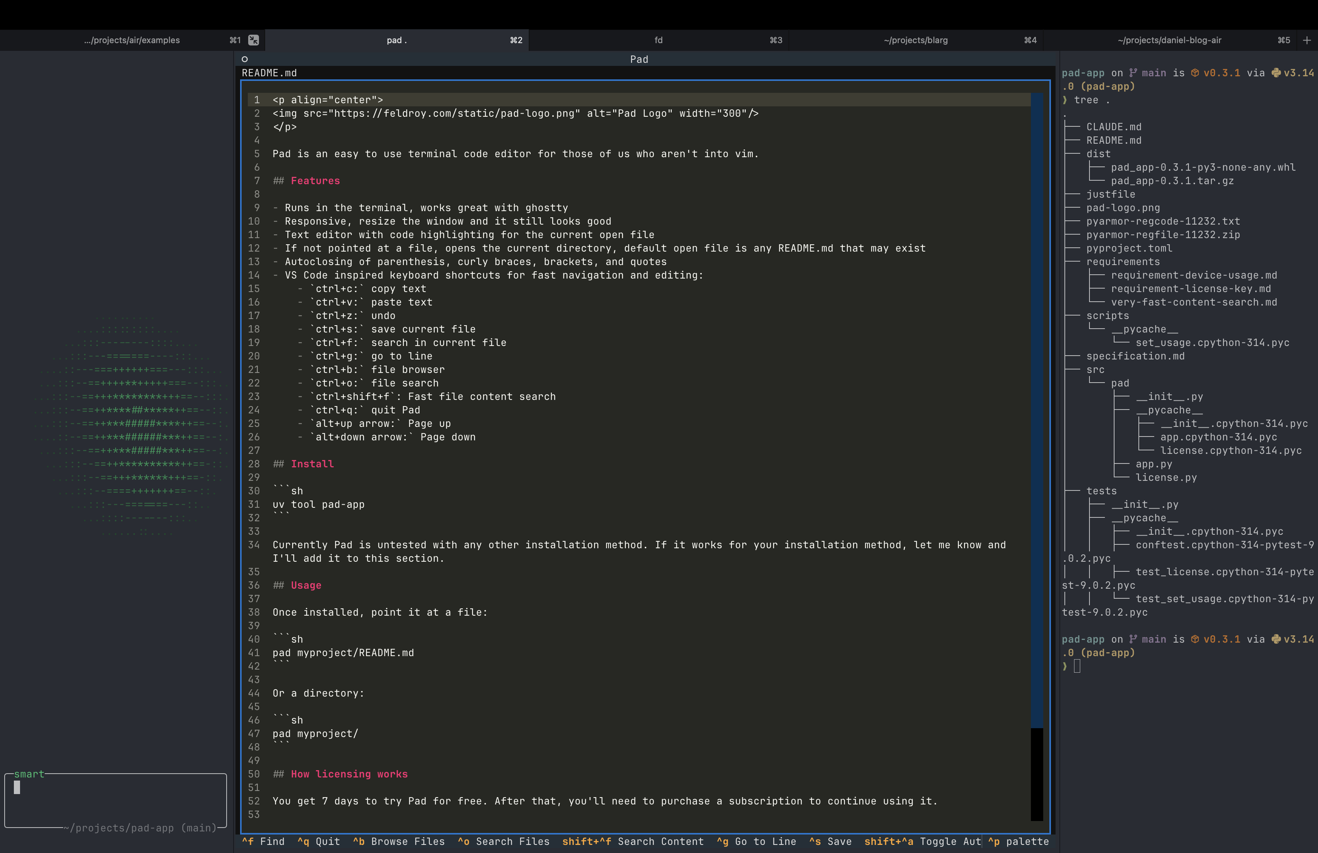Image resolution: width=1318 pixels, height=853 pixels.
Task: Click the README.md file title label
Action: [269, 72]
